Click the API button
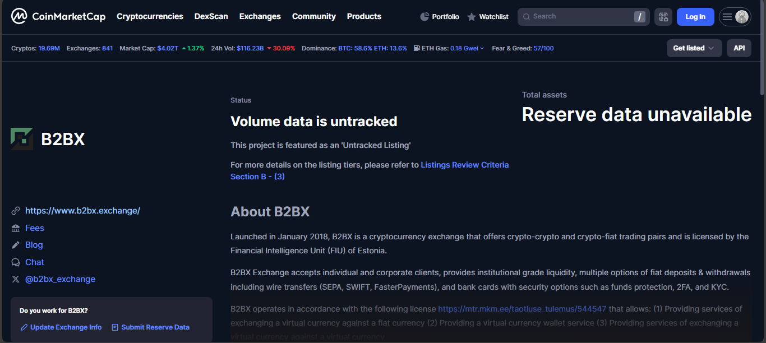766x343 pixels. pos(739,48)
